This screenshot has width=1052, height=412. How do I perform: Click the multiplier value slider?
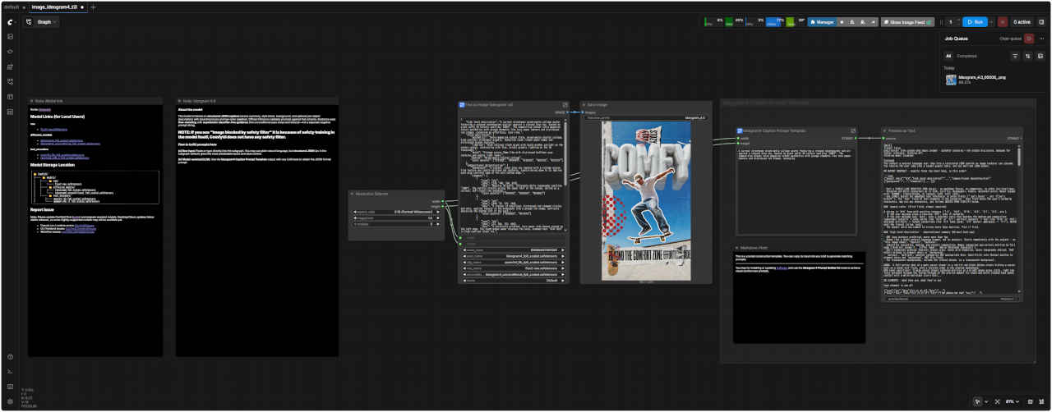point(396,224)
